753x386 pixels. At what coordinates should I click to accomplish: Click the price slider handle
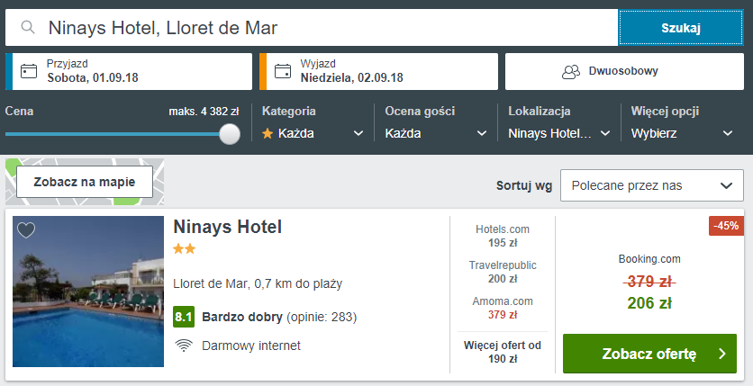pos(230,134)
